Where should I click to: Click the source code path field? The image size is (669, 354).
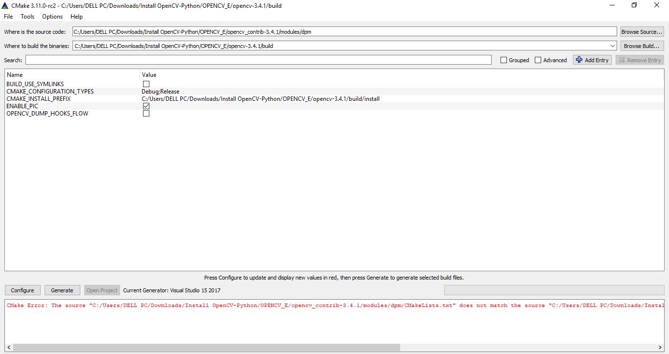344,32
